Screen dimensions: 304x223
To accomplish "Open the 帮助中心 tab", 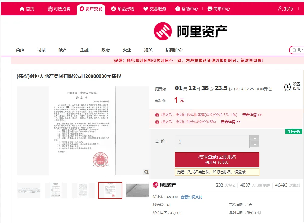I will click(187, 9).
